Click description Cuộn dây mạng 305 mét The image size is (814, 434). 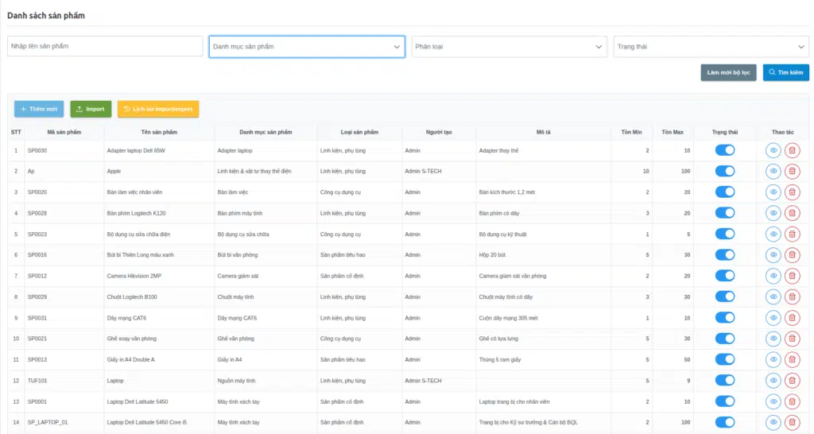click(x=508, y=318)
